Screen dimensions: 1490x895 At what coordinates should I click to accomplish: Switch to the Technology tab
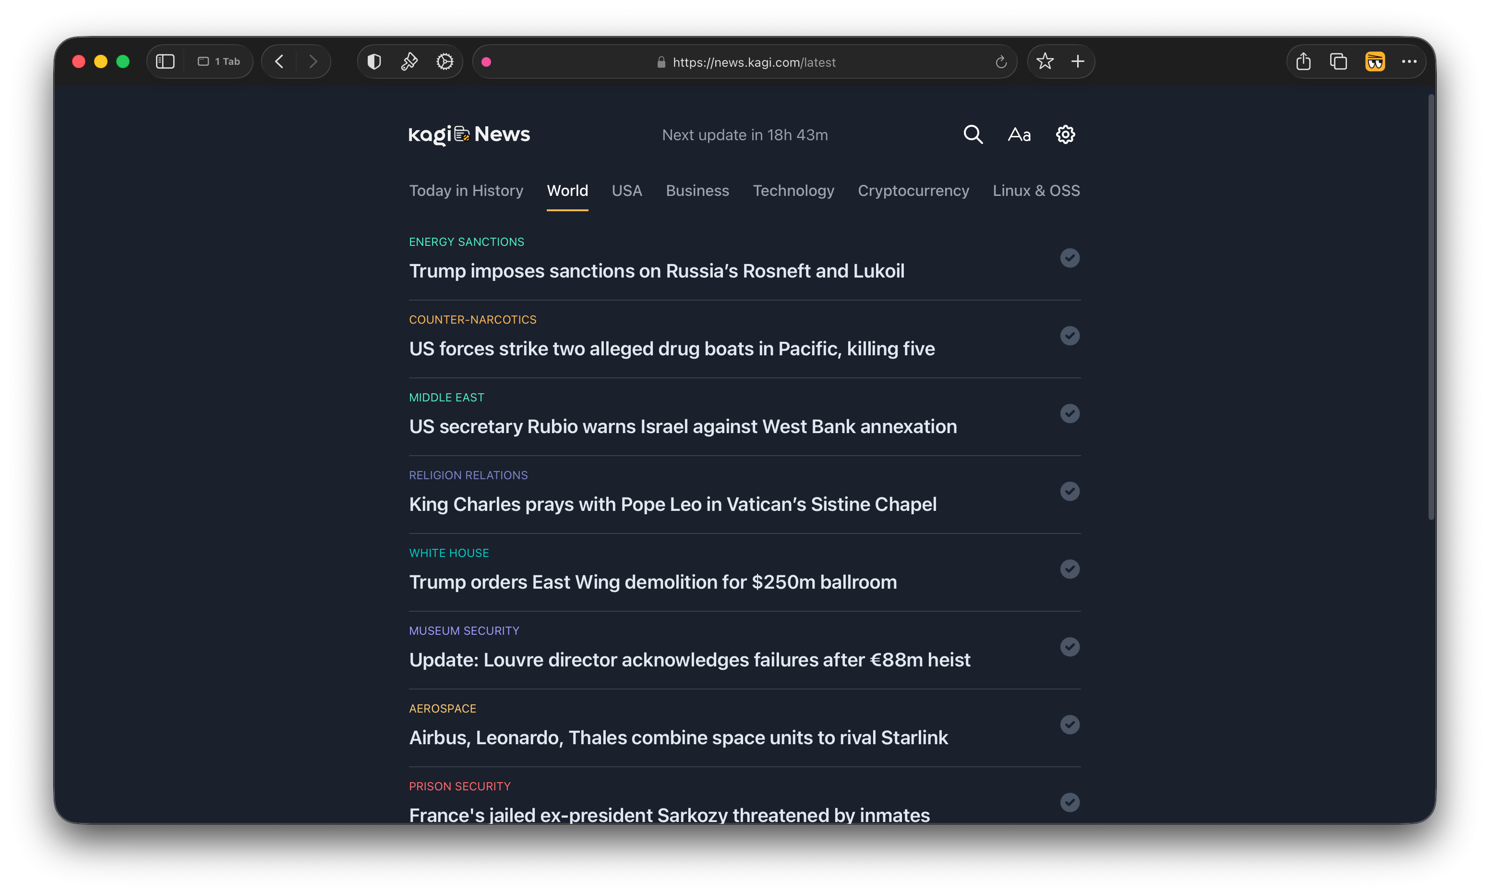click(793, 191)
